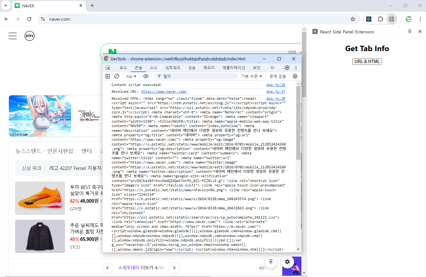Open Chrome three-dot menu
This screenshot has width=426, height=277.
pyautogui.click(x=420, y=19)
